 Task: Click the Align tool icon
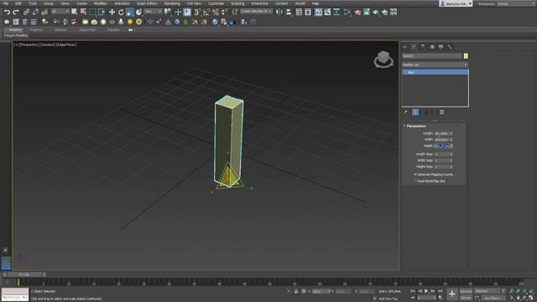pyautogui.click(x=289, y=12)
